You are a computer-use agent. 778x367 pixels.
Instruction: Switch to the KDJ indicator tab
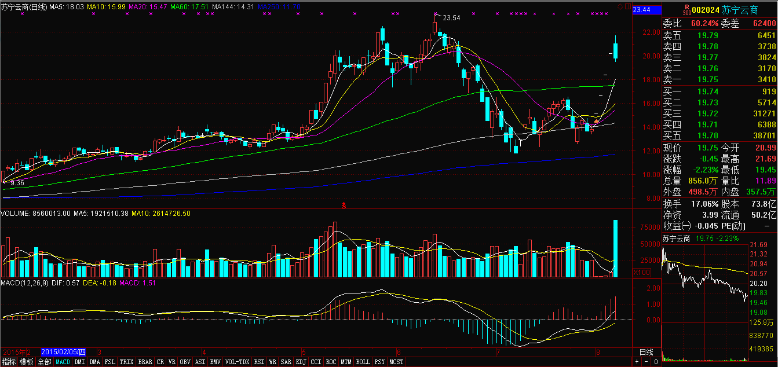coord(301,362)
